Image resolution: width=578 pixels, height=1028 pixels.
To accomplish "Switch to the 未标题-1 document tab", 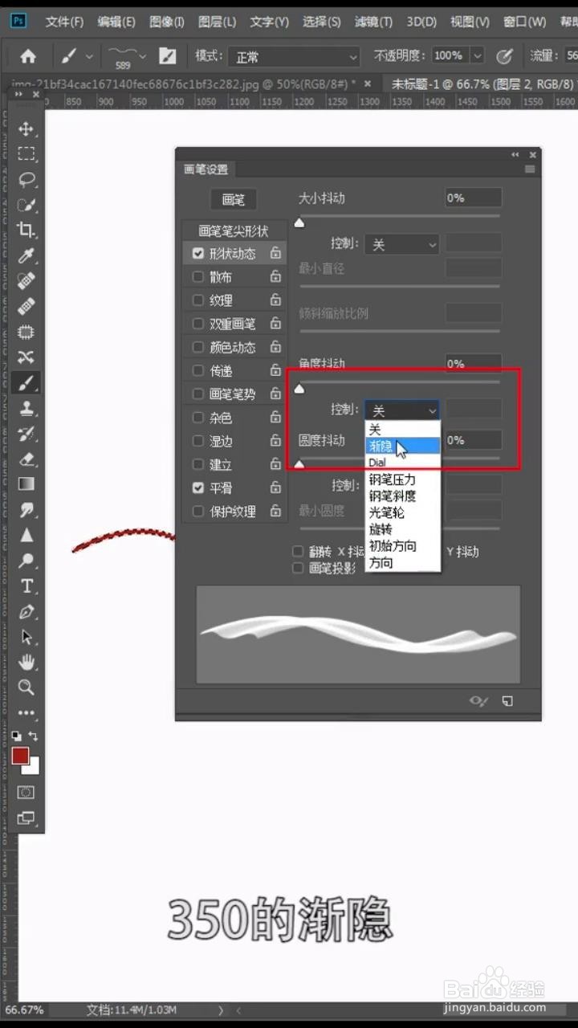I will tap(482, 84).
